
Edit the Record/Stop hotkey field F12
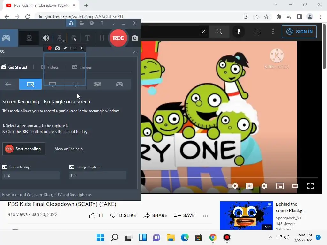31,175
